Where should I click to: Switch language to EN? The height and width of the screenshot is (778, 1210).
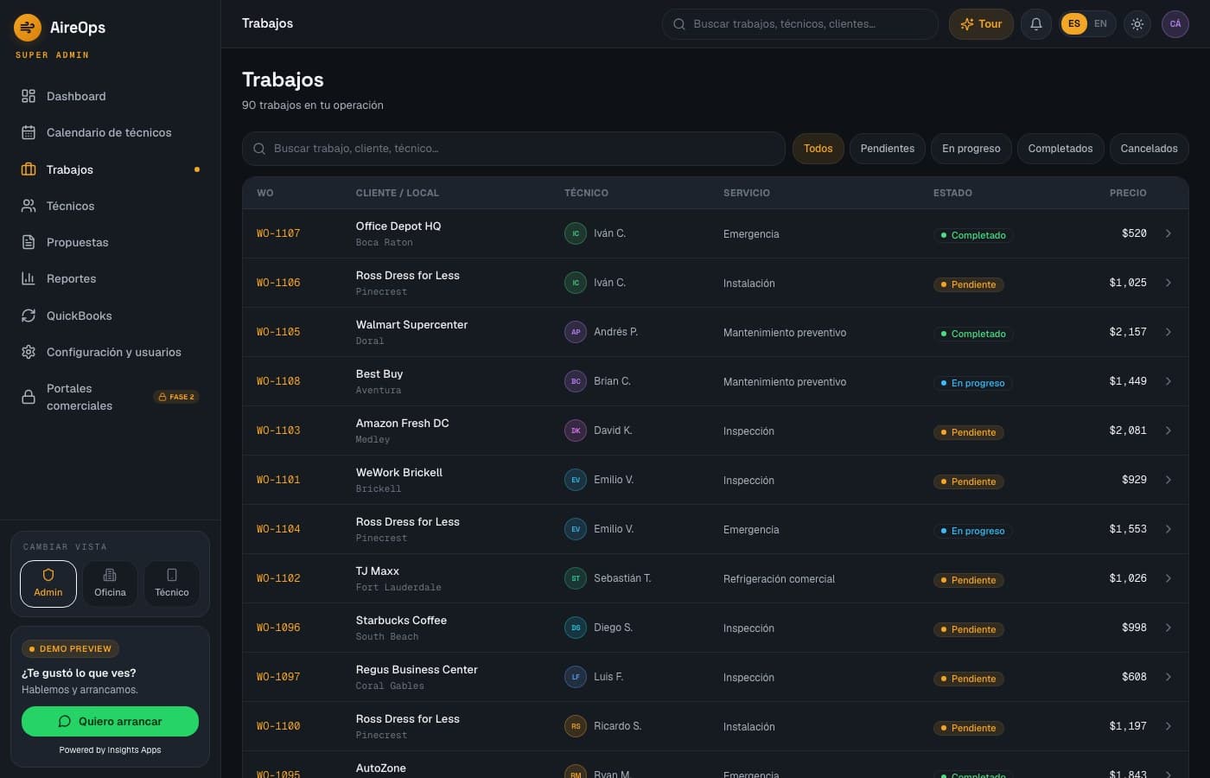[x=1100, y=24]
